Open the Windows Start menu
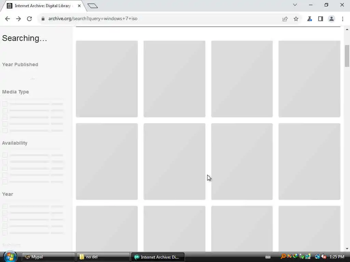This screenshot has width=350, height=262. (x=10, y=257)
